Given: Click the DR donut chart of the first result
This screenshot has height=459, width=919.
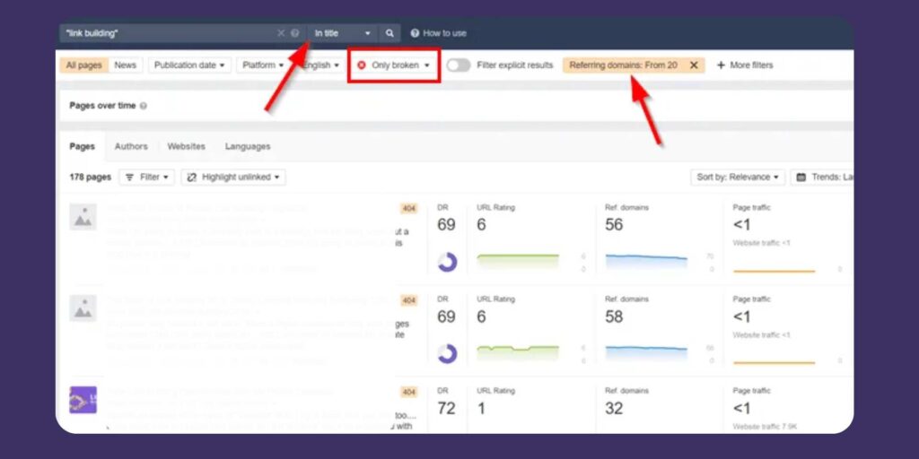Looking at the screenshot, I should coord(447,262).
